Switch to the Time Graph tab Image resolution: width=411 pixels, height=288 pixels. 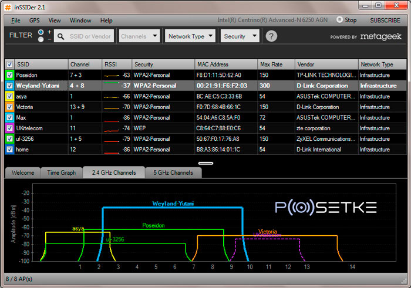(61, 173)
